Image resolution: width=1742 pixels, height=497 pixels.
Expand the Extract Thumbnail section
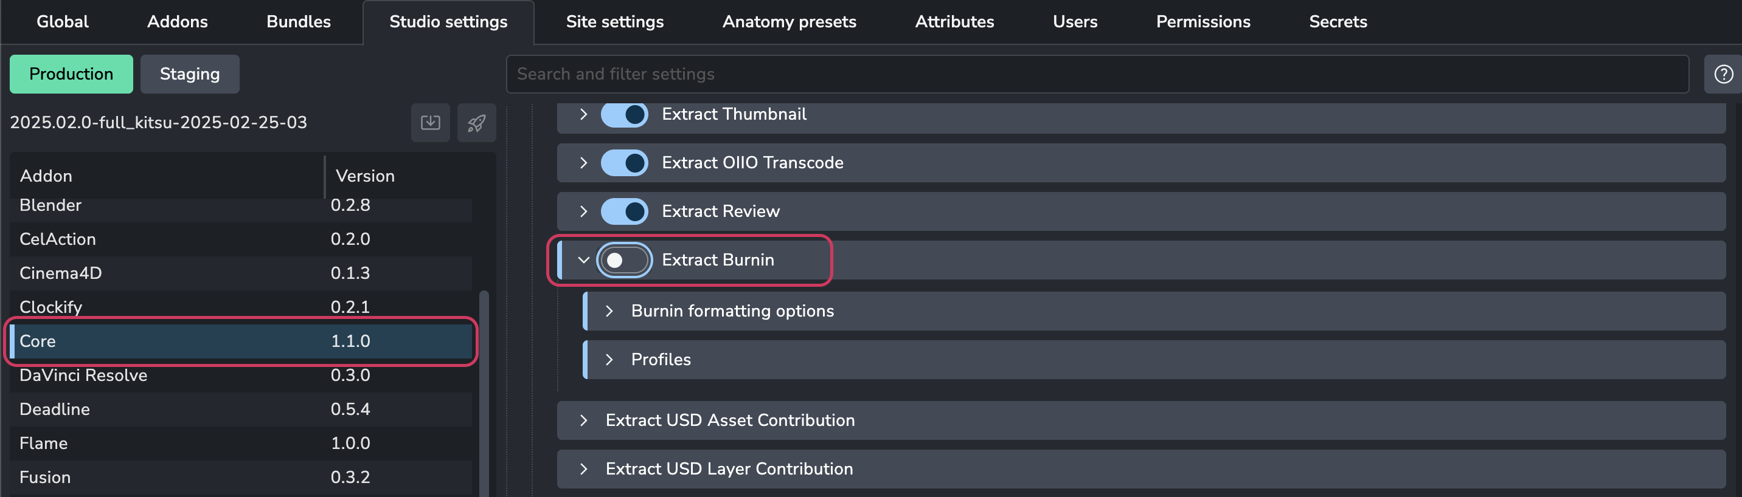pyautogui.click(x=583, y=114)
